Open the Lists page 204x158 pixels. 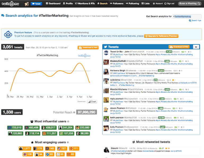point(145,3)
